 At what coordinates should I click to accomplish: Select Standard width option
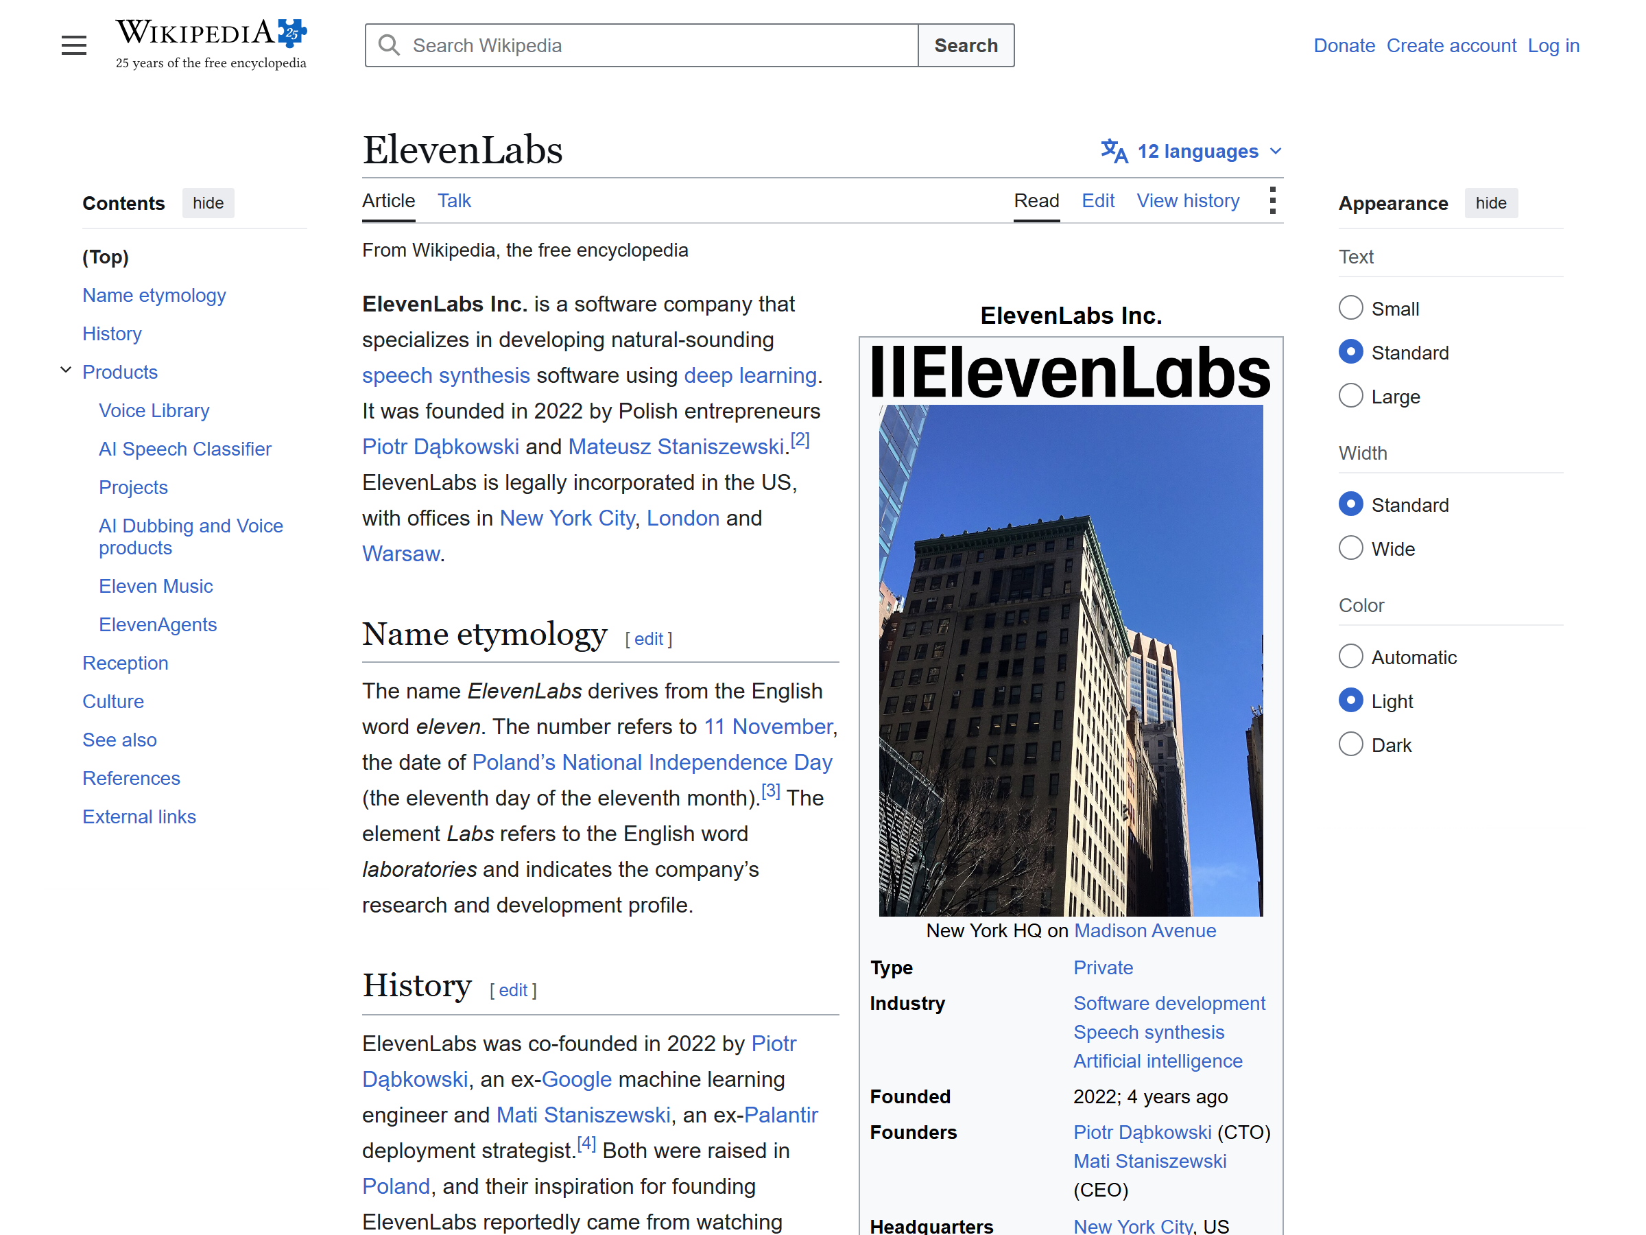coord(1350,505)
